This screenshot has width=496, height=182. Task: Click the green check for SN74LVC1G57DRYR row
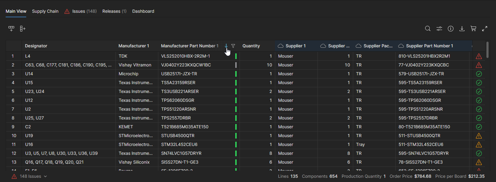pyautogui.click(x=479, y=153)
